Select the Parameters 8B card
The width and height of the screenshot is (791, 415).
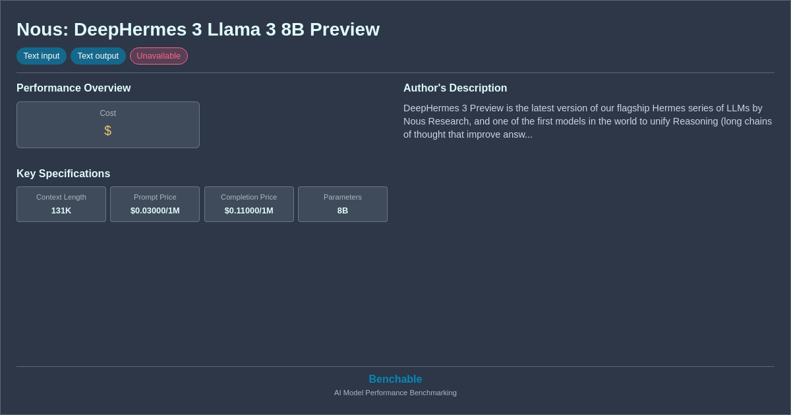[342, 204]
